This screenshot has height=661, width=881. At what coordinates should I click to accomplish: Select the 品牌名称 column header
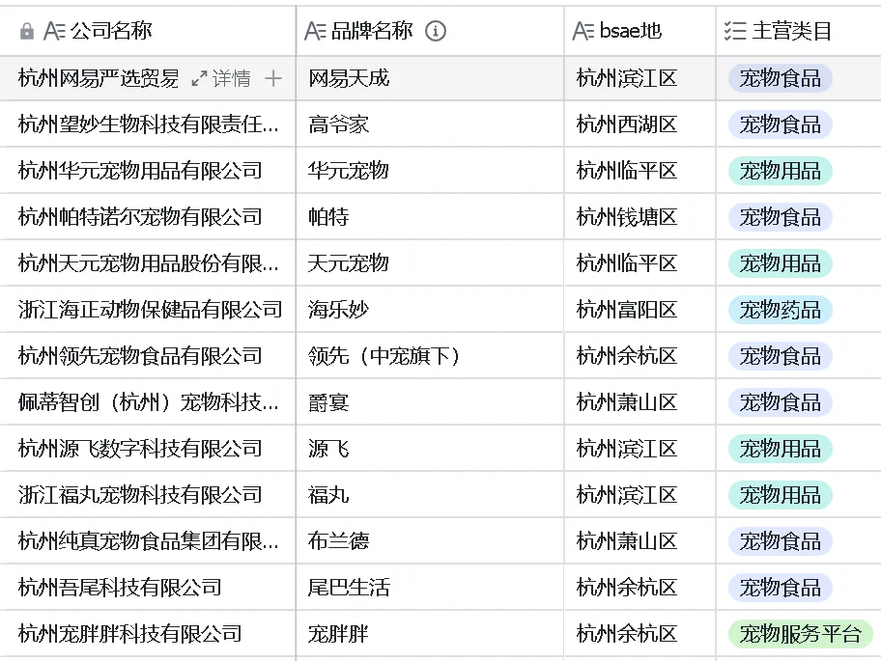click(430, 31)
